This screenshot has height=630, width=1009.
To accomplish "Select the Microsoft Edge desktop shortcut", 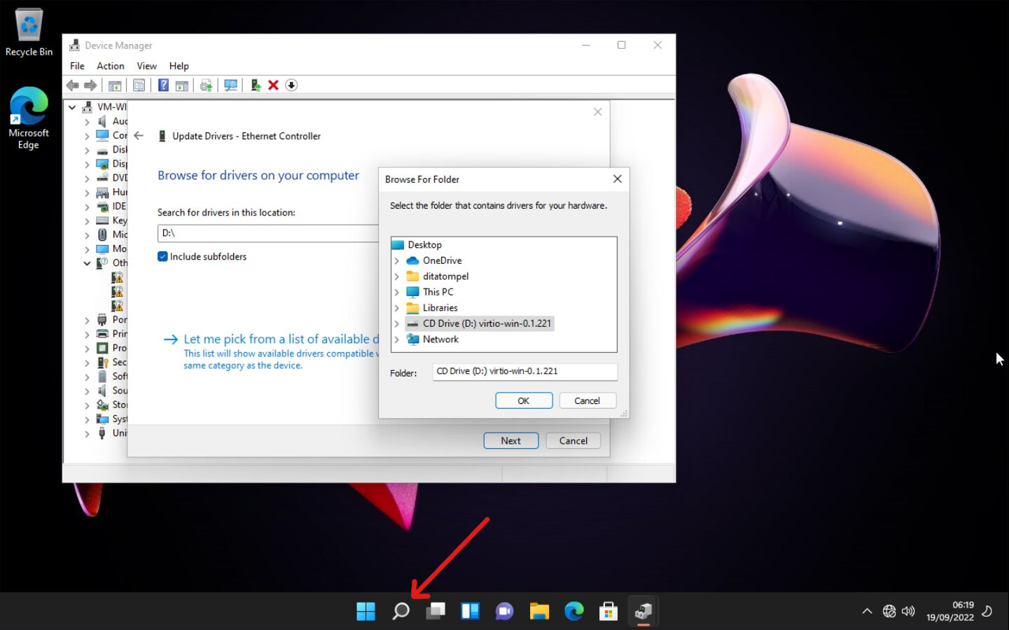I will [x=29, y=118].
